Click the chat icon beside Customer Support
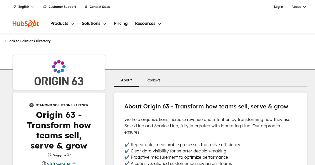Screen dimensions: 315x165 pos(45,7)
